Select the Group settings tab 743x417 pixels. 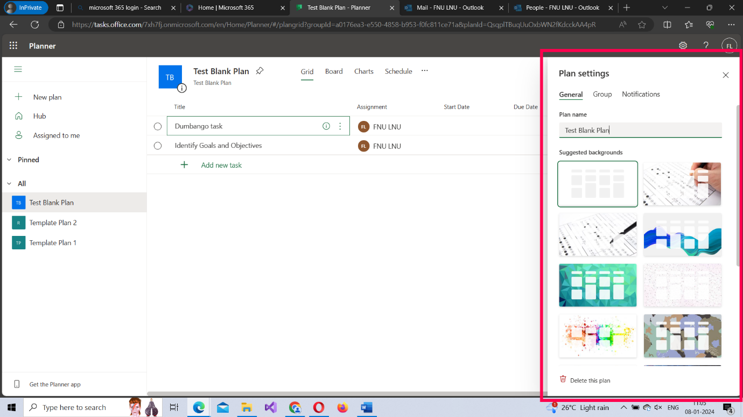click(x=602, y=94)
